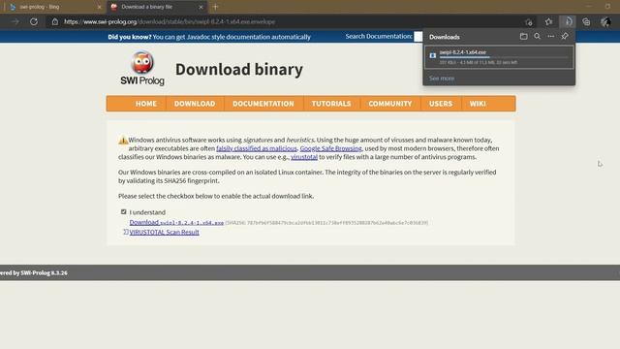This screenshot has width=620, height=349.
Task: Pin the Downloads panel
Action: (x=565, y=37)
